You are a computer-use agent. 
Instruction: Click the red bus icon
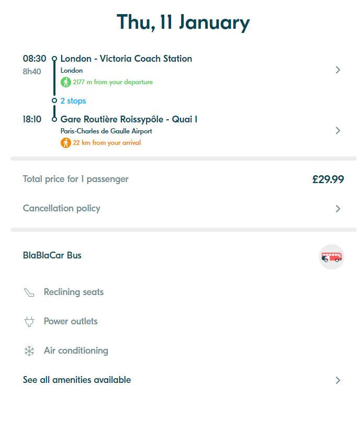coord(332,257)
